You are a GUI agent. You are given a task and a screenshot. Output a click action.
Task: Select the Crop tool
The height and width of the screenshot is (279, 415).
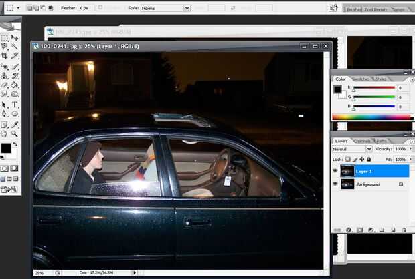(x=4, y=55)
